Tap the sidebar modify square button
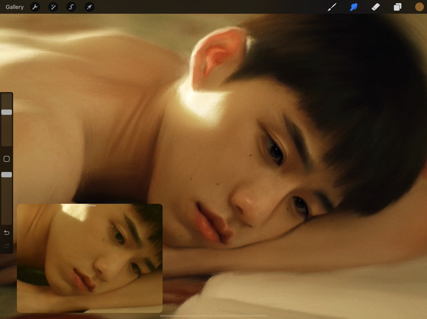Screen dimensions: 427x319 6,159
